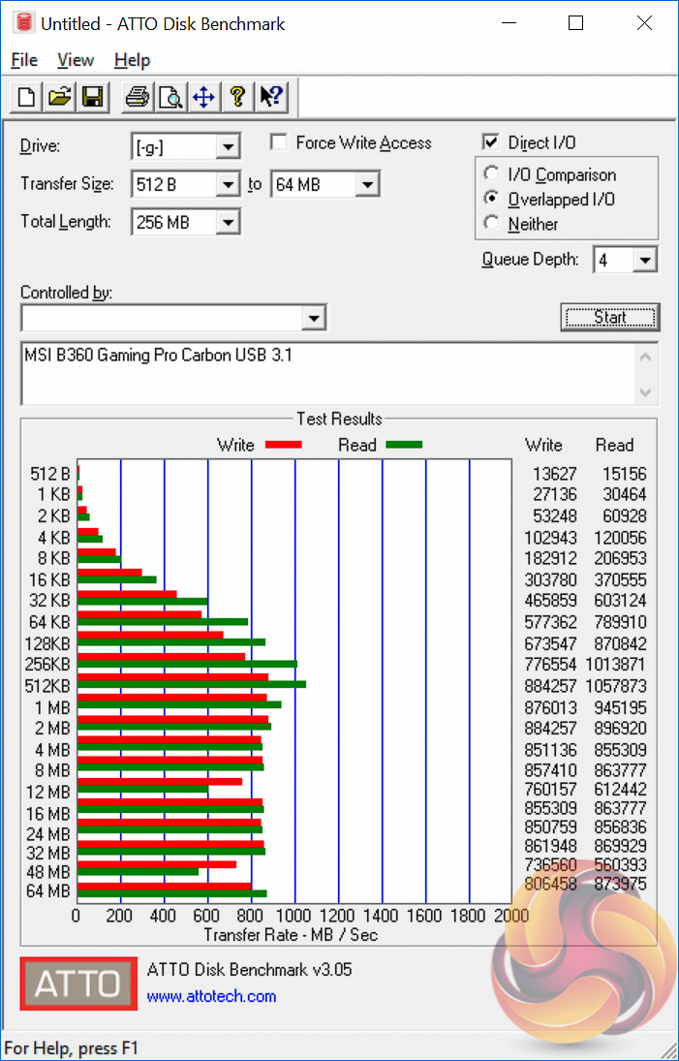The image size is (679, 1061).
Task: Open the Total Length 256 MB dropdown
Action: tap(230, 221)
